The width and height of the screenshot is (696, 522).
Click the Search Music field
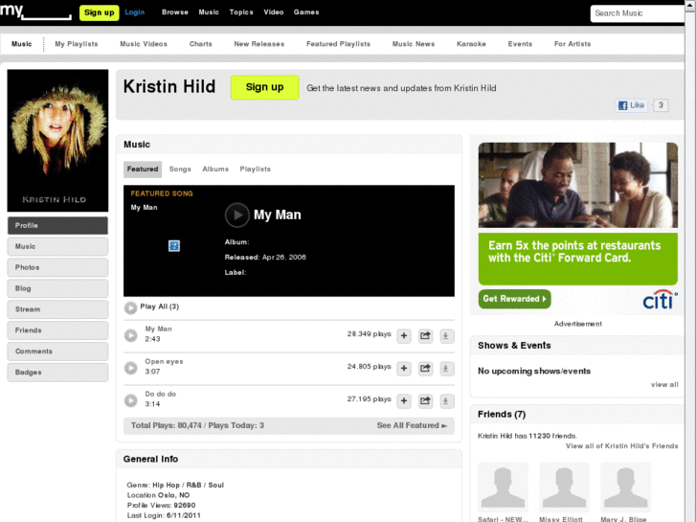[x=638, y=13]
